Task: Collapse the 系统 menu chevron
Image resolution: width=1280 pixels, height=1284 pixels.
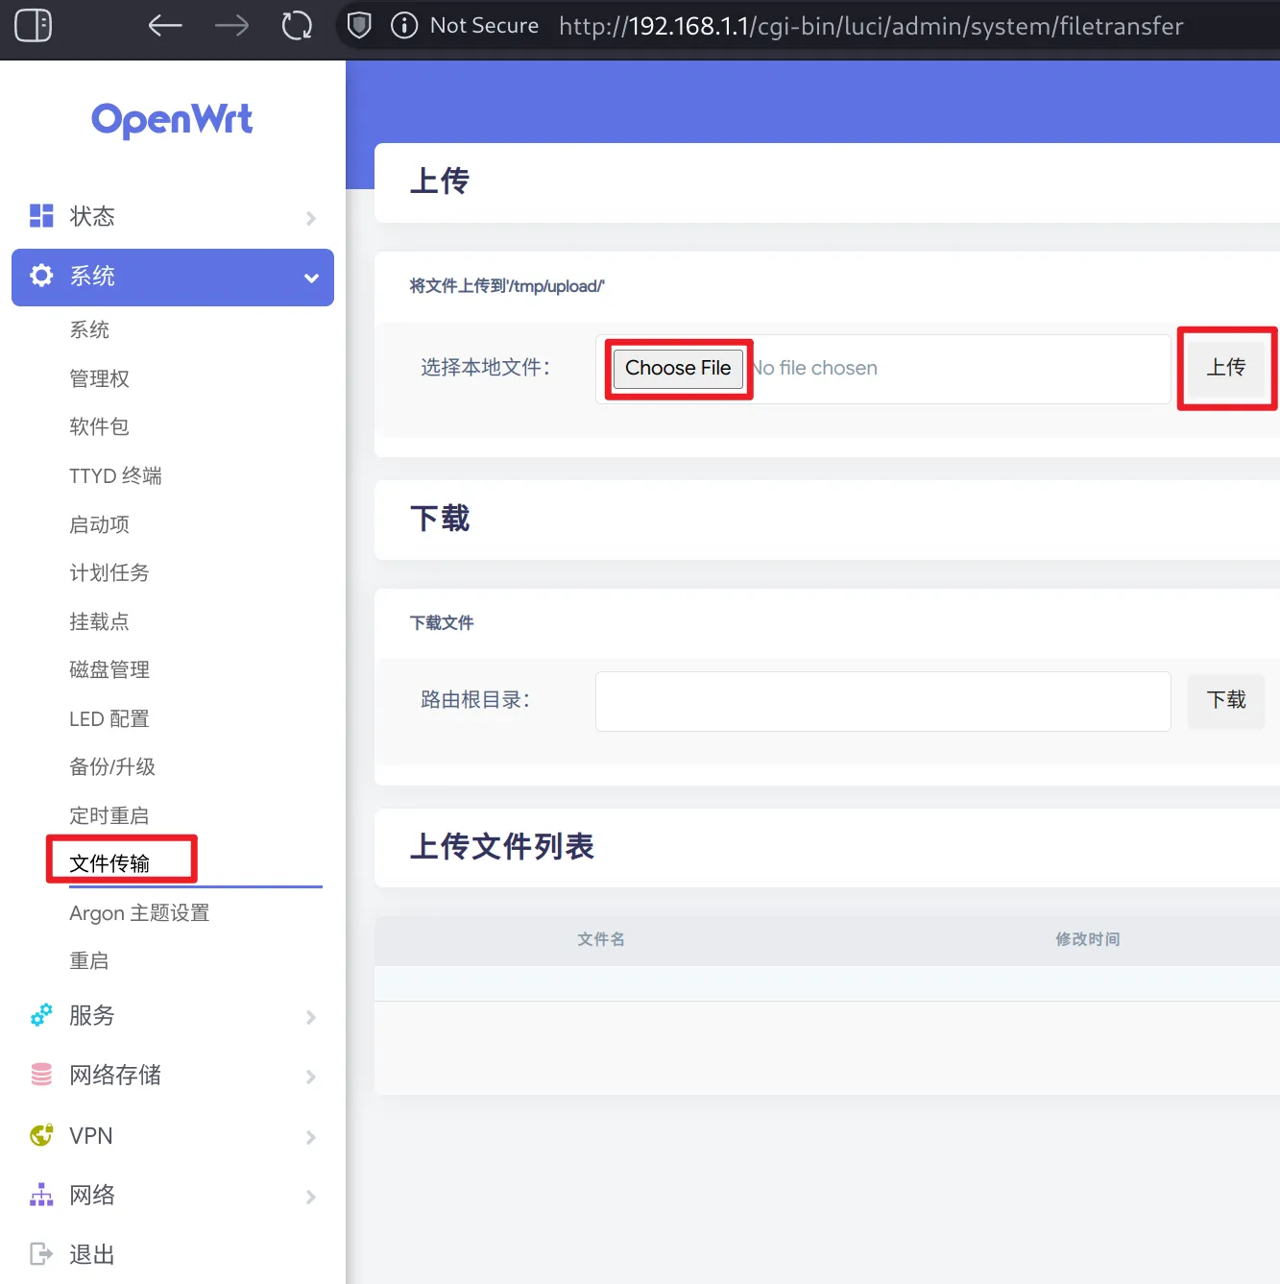Action: coord(311,278)
